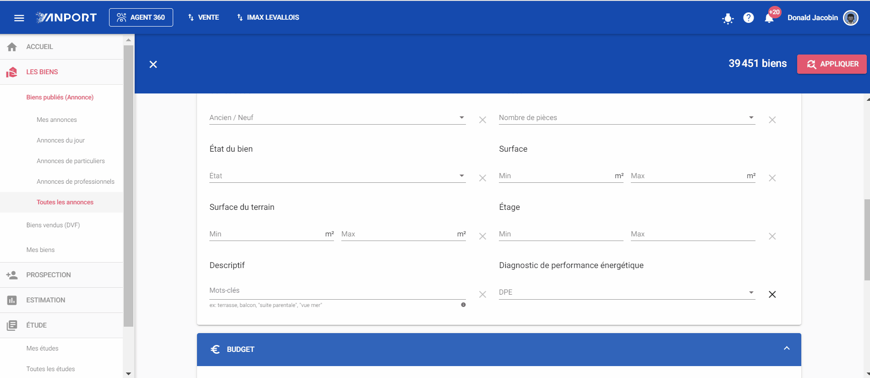Screen dimensions: 870x378
Task: Open the État dropdown
Action: [337, 176]
